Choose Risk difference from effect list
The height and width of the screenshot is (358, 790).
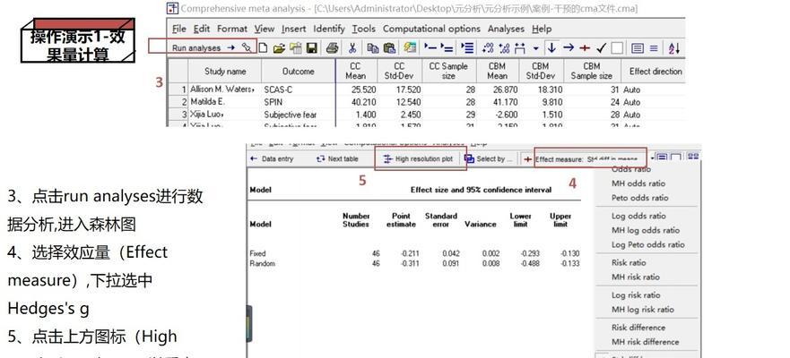pyautogui.click(x=638, y=328)
